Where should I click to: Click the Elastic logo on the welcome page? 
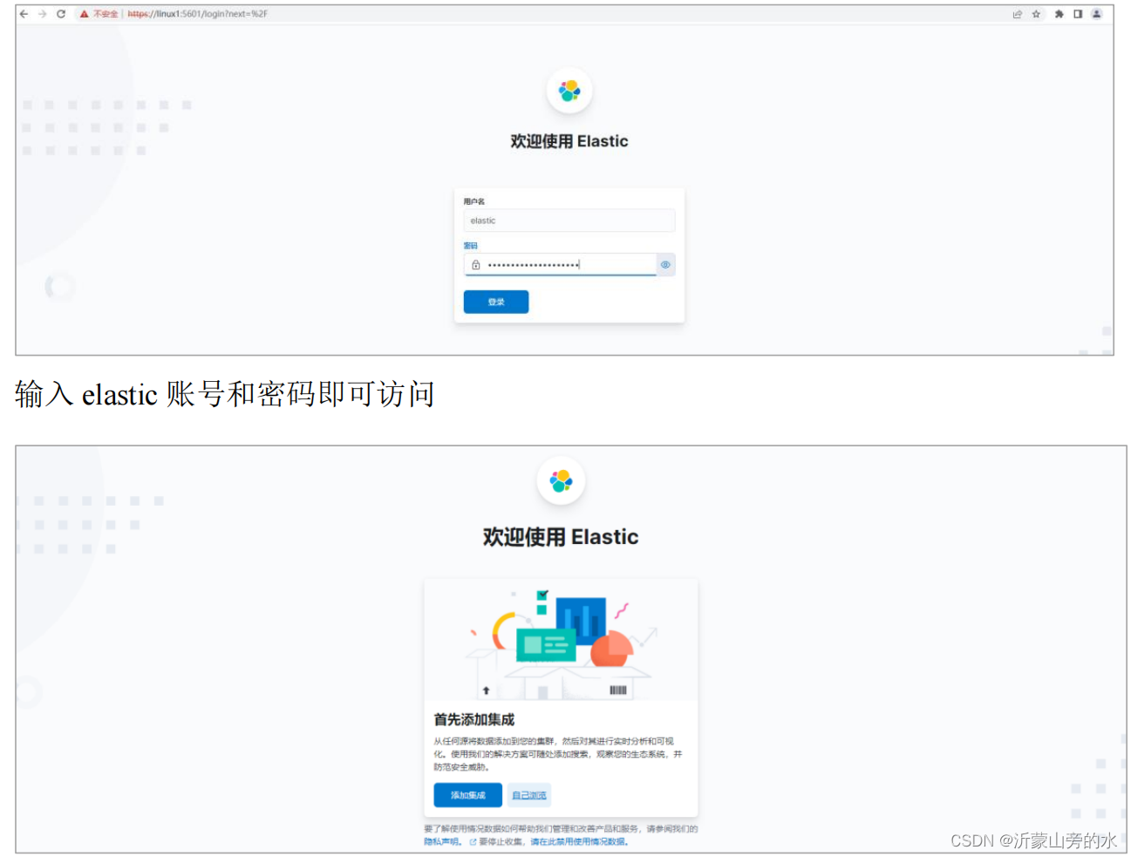tap(561, 480)
